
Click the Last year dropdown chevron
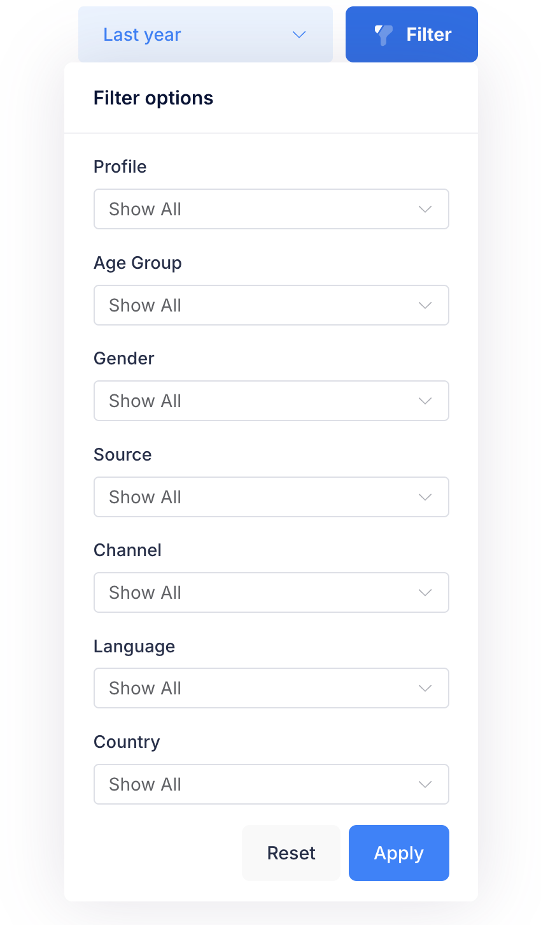[299, 34]
